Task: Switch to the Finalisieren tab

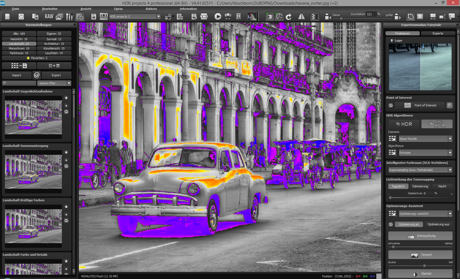Action: [402, 33]
